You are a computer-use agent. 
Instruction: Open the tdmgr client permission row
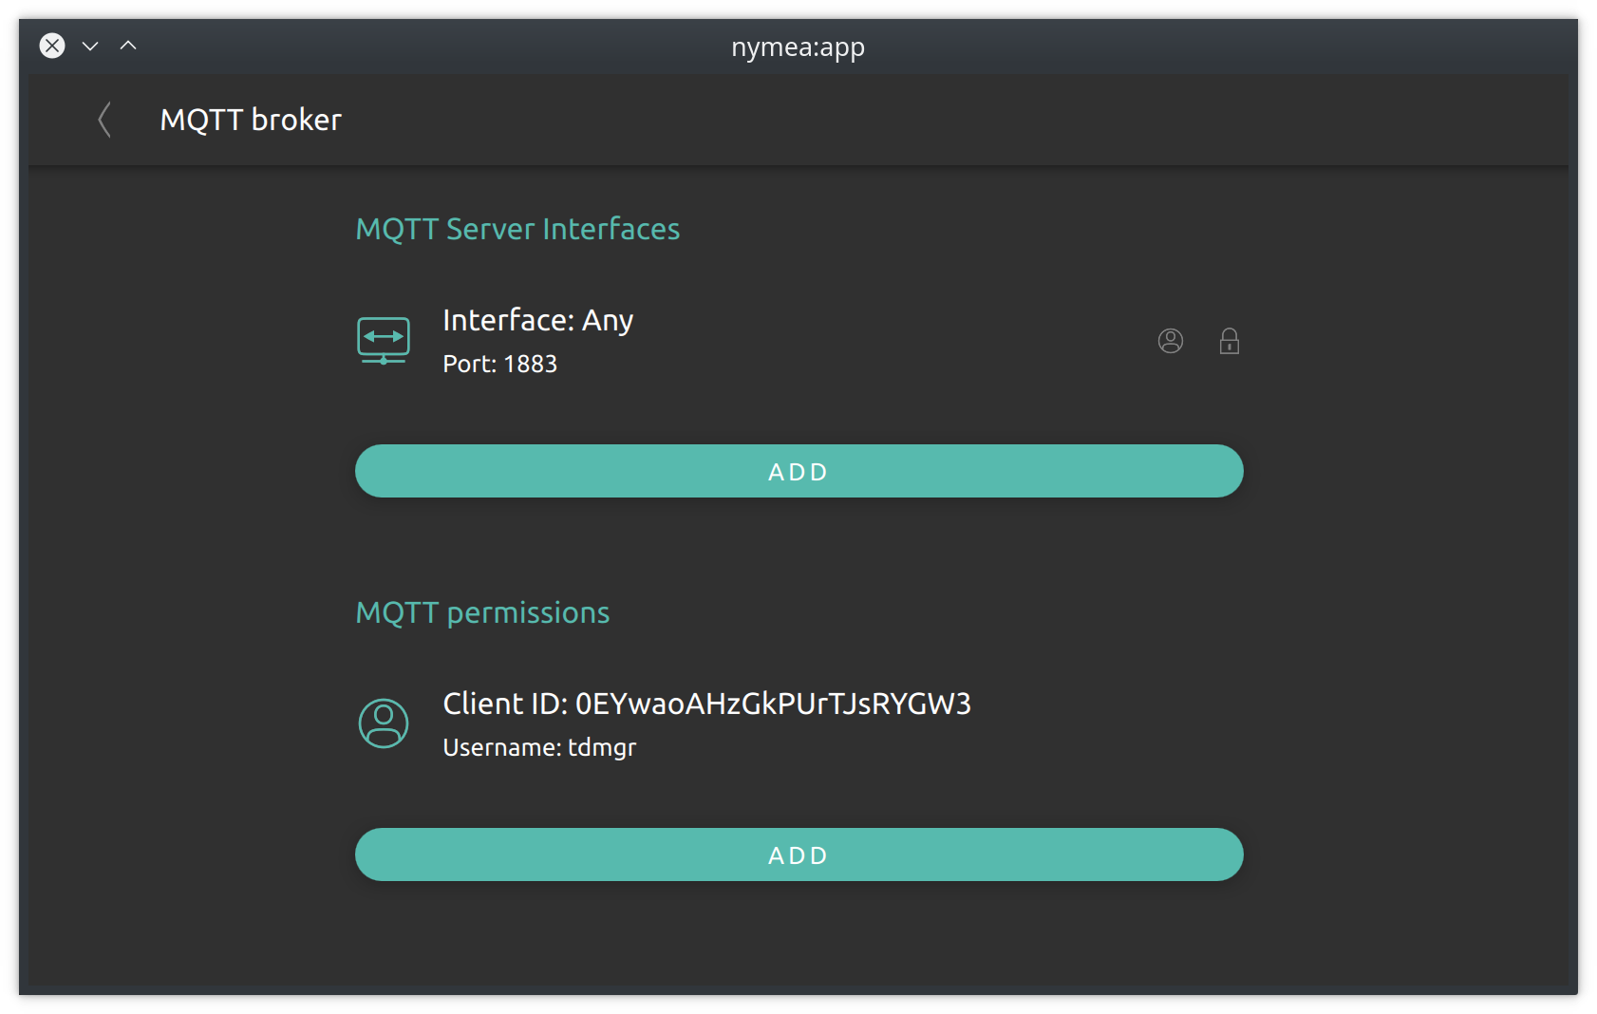click(x=799, y=723)
